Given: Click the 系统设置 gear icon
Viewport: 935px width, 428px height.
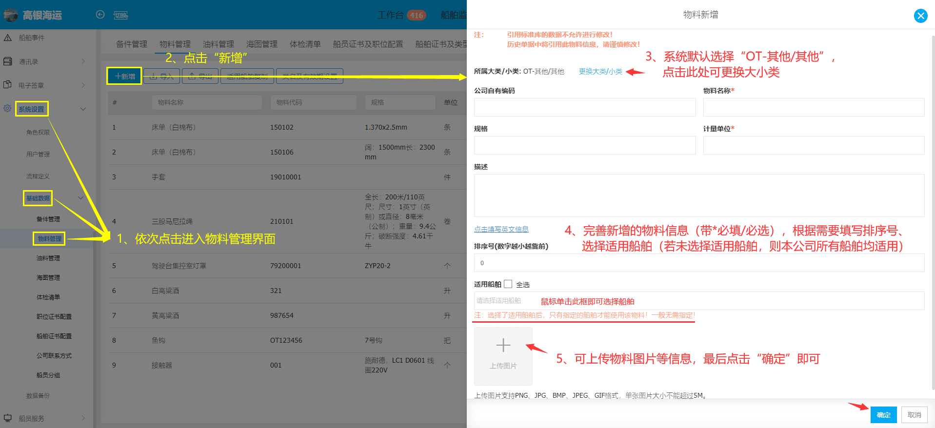Looking at the screenshot, I should 8,109.
